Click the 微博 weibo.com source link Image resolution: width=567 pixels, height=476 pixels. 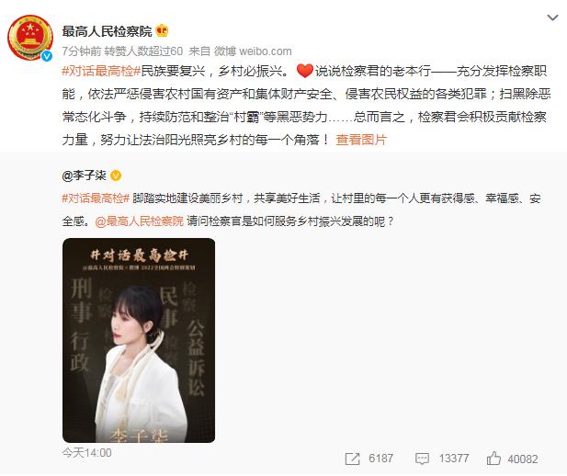coord(253,51)
